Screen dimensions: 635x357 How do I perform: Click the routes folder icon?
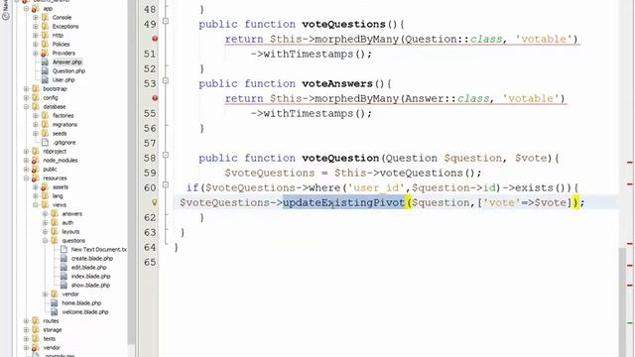point(36,321)
